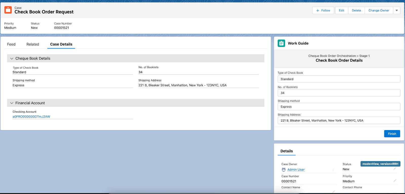Viewport: 405px width, 194px height.
Task: Follow this case
Action: 323,10
